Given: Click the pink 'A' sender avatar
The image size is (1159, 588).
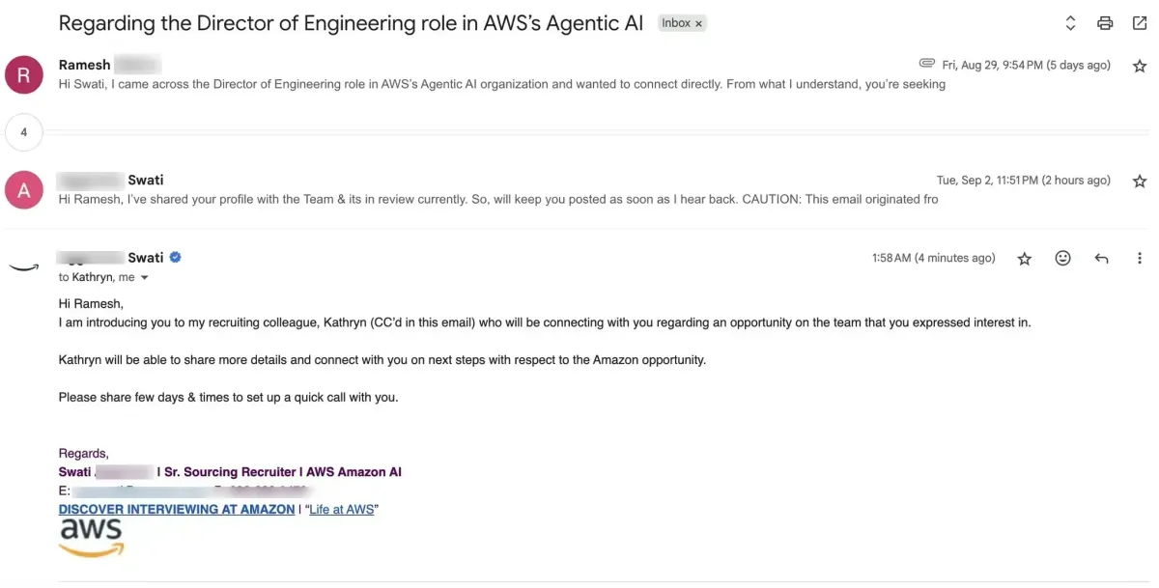Looking at the screenshot, I should pos(24,189).
